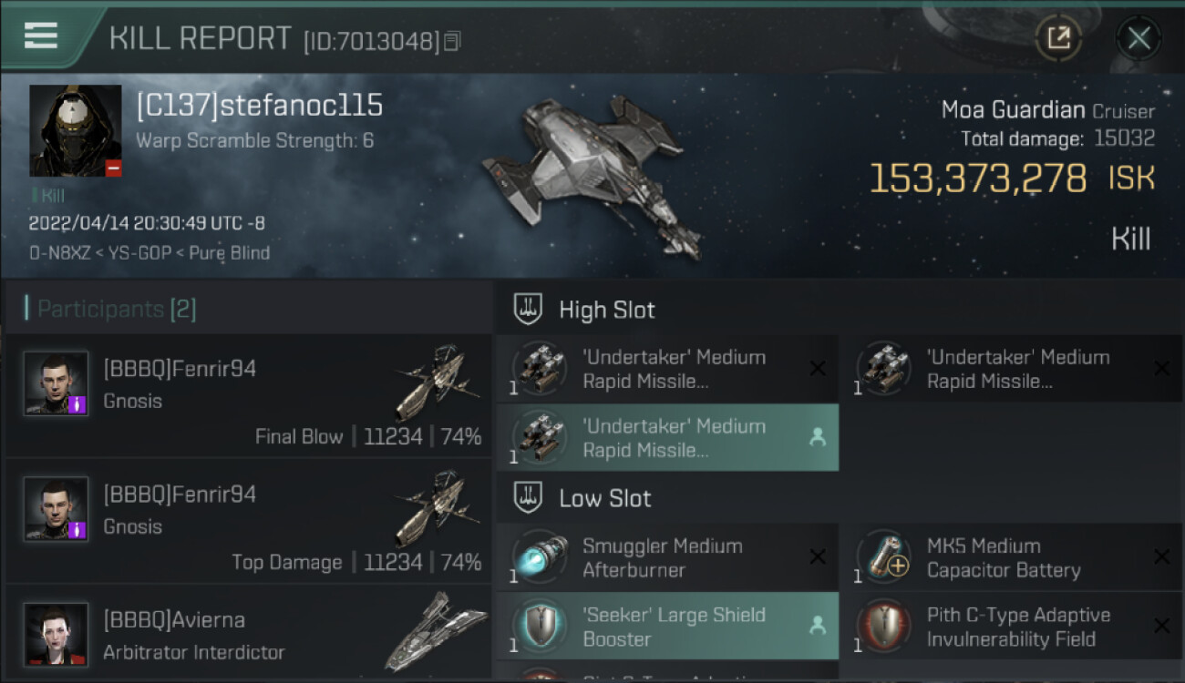Image resolution: width=1185 pixels, height=683 pixels.
Task: Select Pith C-Type Adaptive Invulnerability Field icon
Action: pyautogui.click(x=882, y=627)
